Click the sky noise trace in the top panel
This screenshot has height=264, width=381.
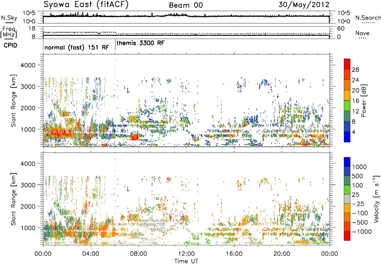pos(186,16)
